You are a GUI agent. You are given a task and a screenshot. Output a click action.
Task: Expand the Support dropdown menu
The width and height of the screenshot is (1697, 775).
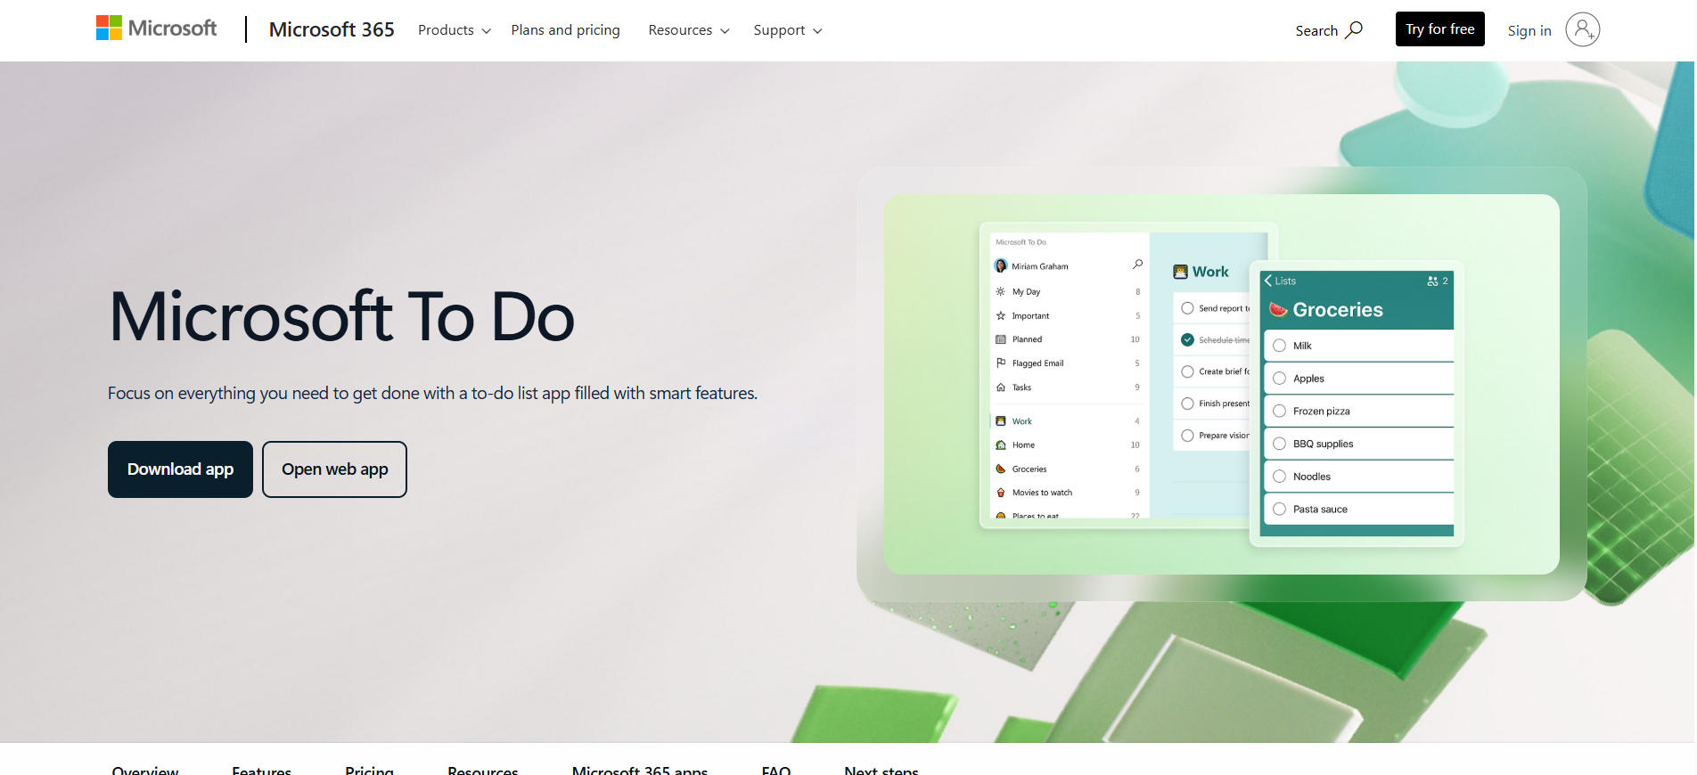pos(788,30)
